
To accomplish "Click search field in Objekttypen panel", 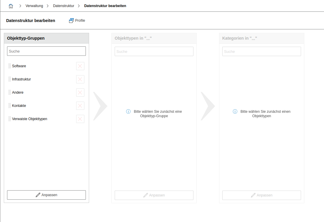I will [154, 51].
